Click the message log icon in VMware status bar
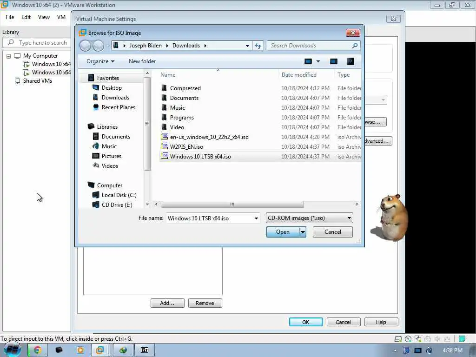Viewport: 476px width, 357px height. pos(462,339)
